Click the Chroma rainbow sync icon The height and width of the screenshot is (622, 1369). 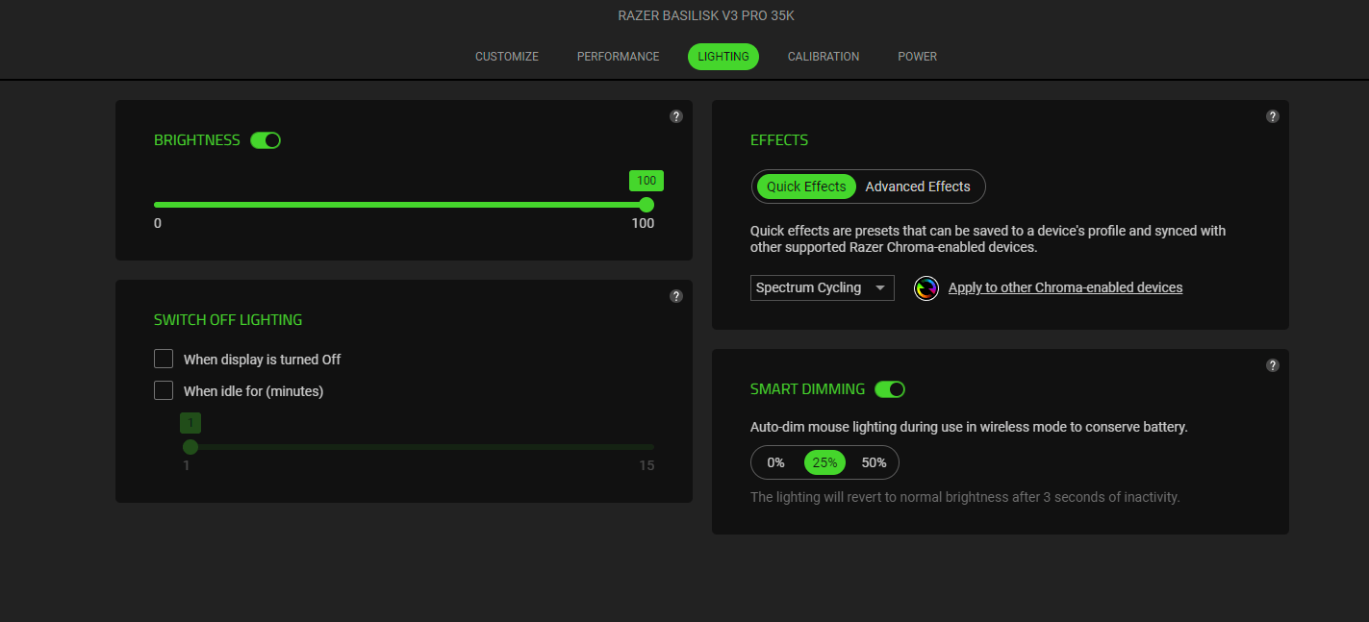click(925, 288)
